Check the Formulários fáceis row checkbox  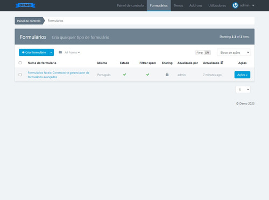pyautogui.click(x=20, y=75)
